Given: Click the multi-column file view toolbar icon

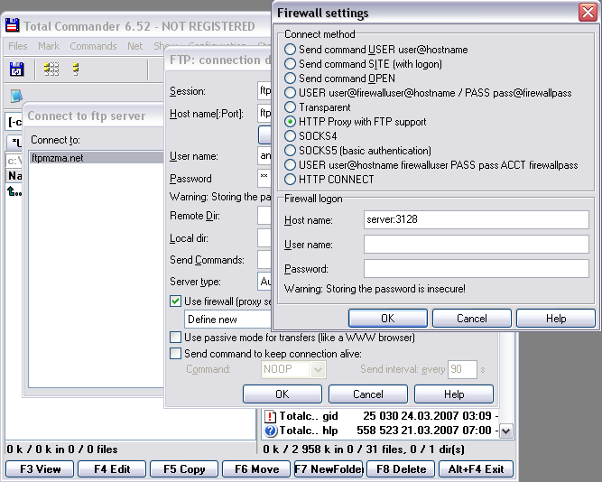Looking at the screenshot, I should [x=51, y=70].
